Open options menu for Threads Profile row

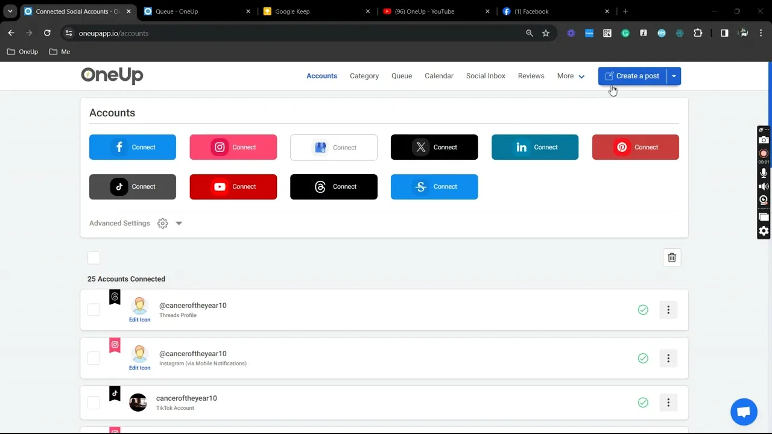coord(668,310)
